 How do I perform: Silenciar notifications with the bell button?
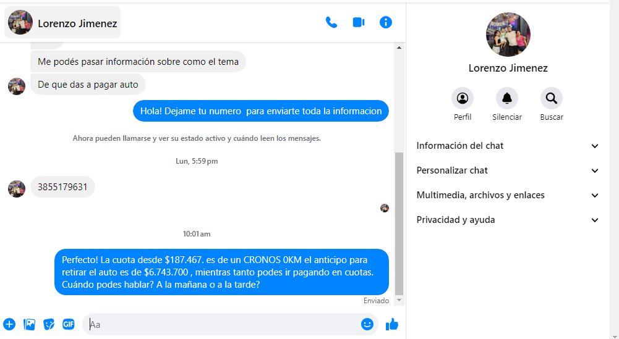coord(507,98)
